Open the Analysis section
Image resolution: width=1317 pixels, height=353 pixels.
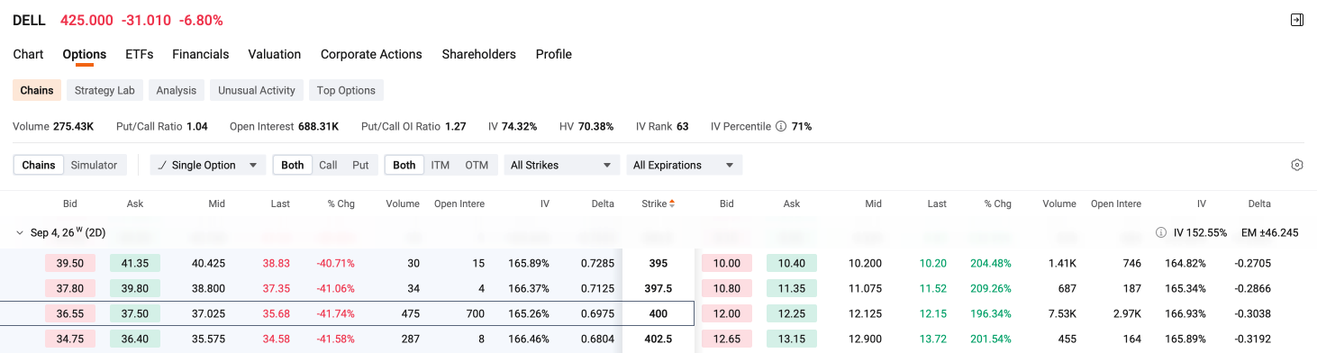click(176, 90)
